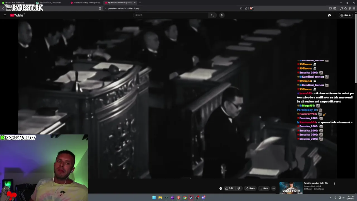Like the video with thumbs-up 7.3K

pyautogui.click(x=229, y=188)
